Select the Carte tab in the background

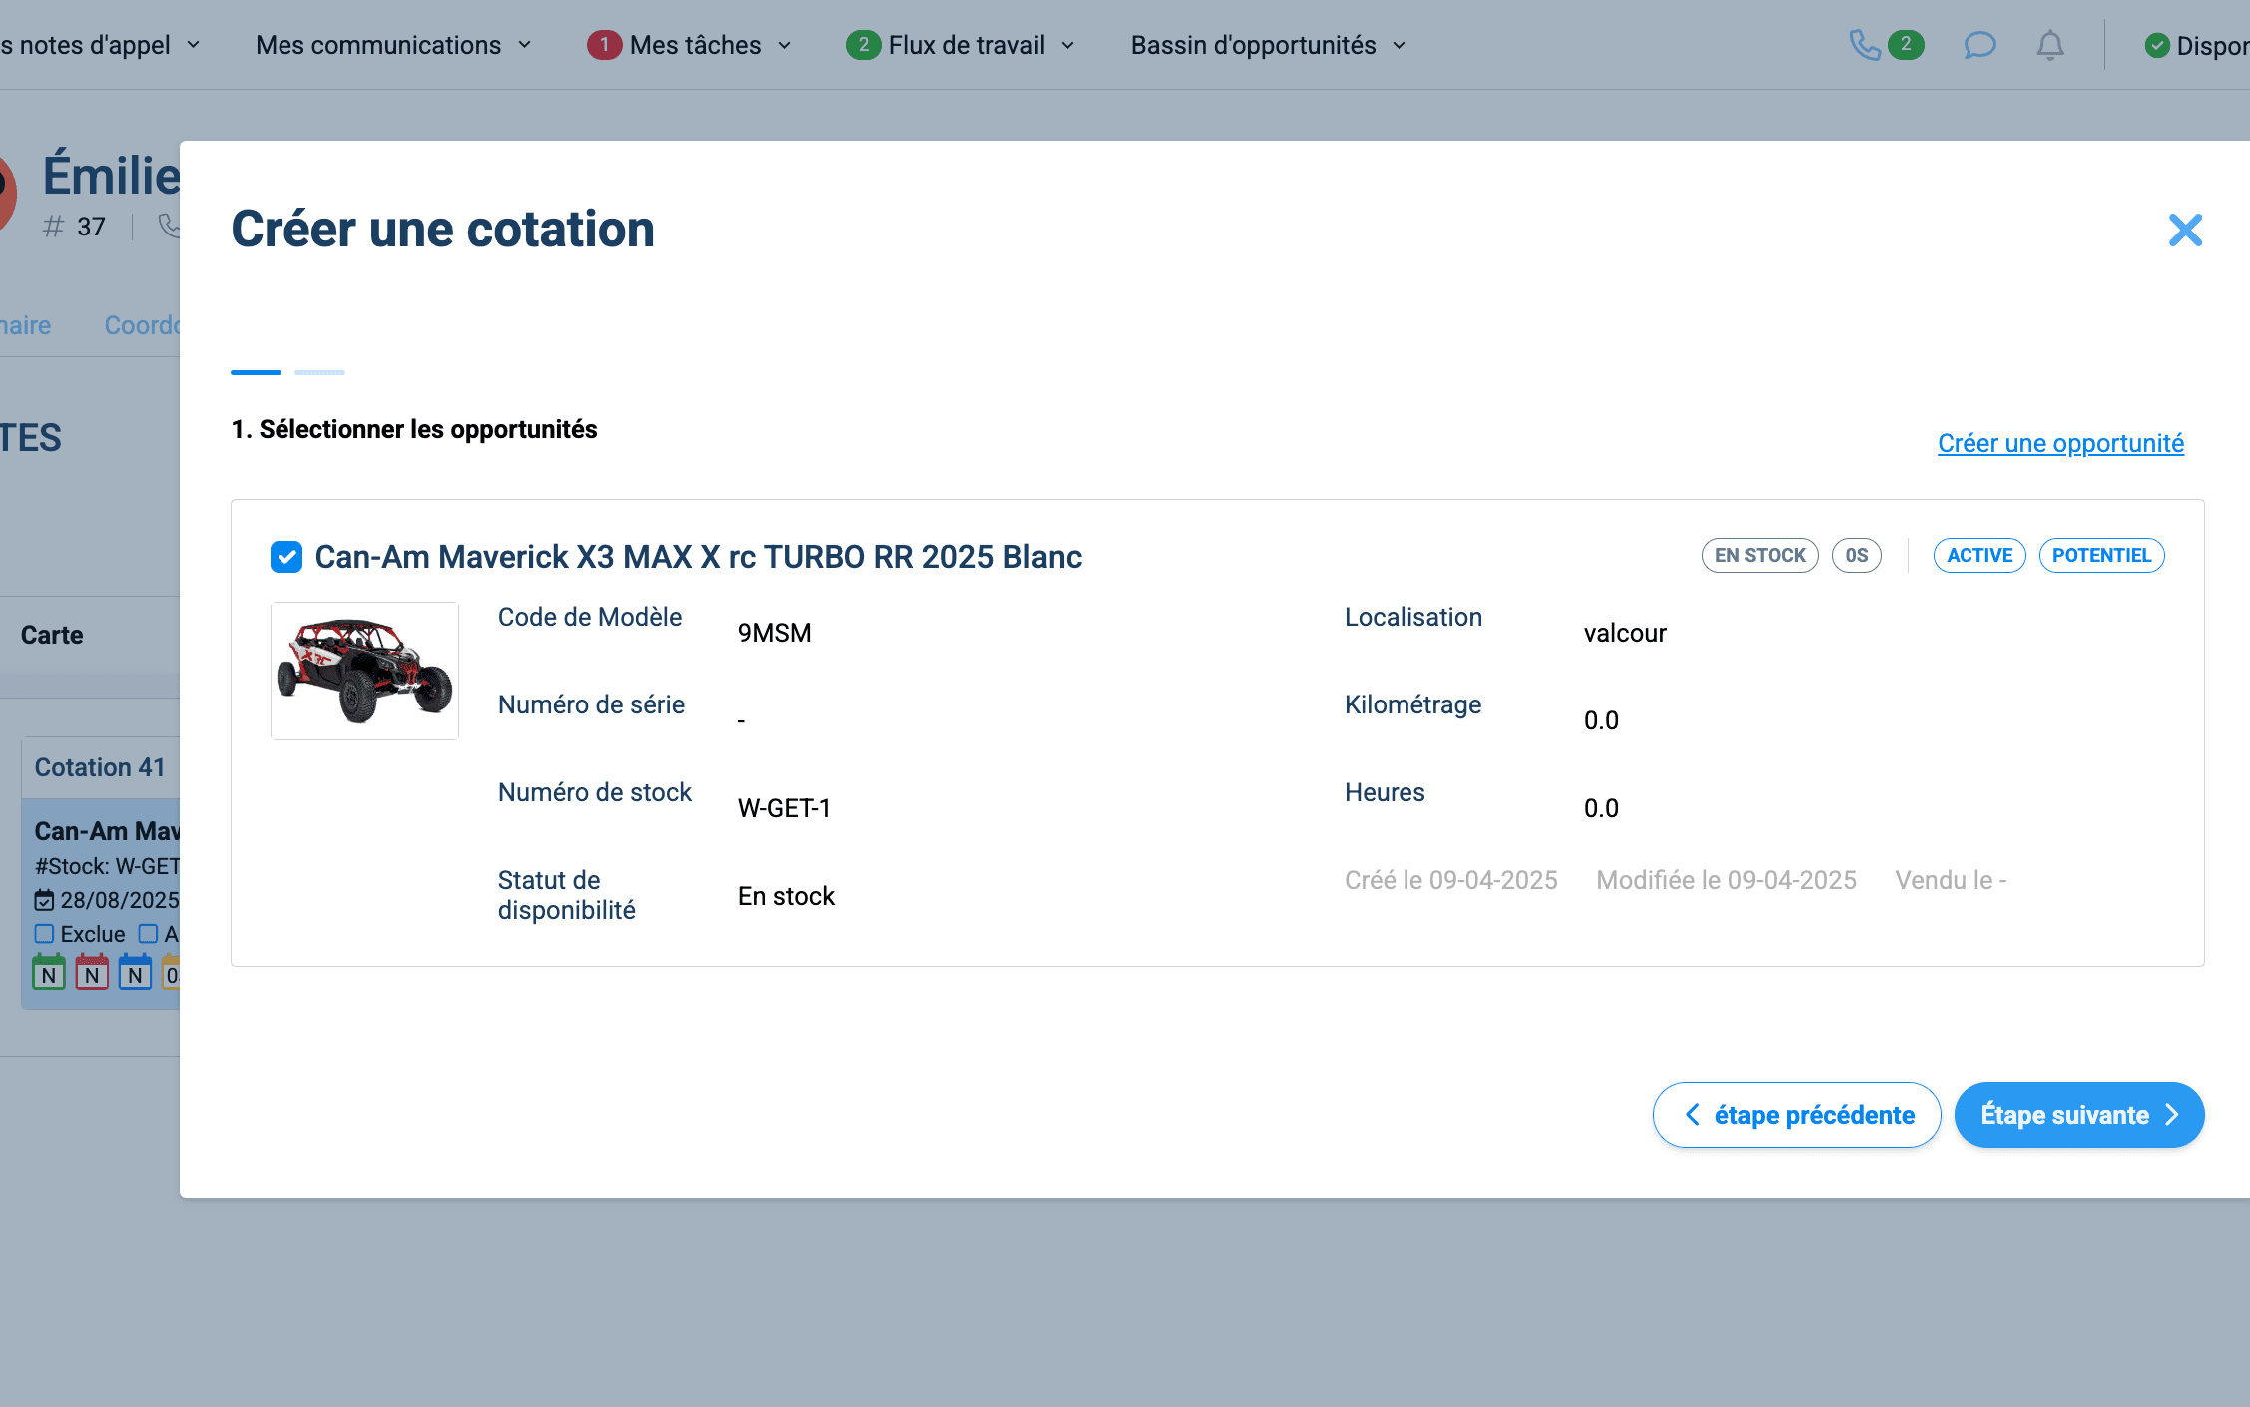pos(52,635)
